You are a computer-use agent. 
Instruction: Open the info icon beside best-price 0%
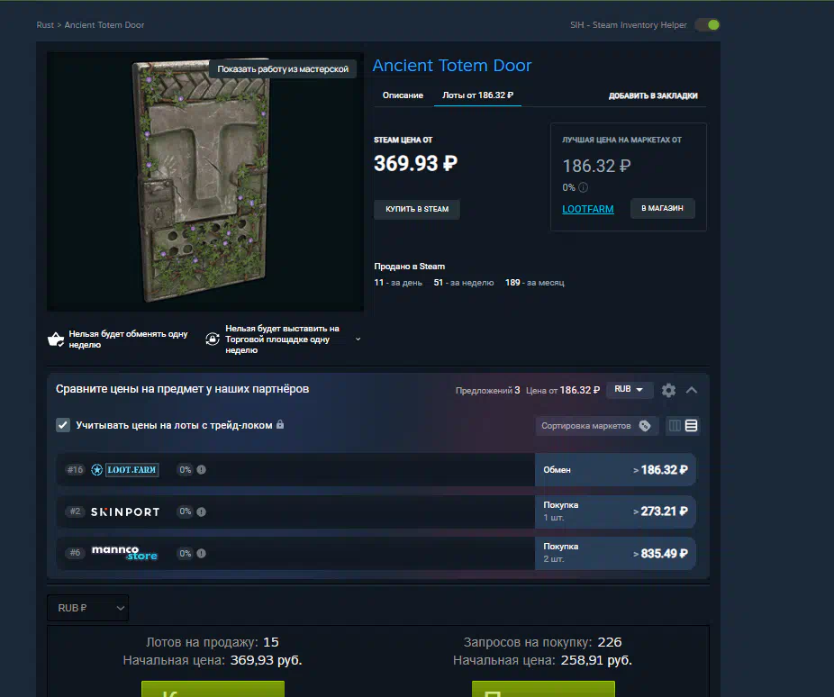[x=583, y=187]
